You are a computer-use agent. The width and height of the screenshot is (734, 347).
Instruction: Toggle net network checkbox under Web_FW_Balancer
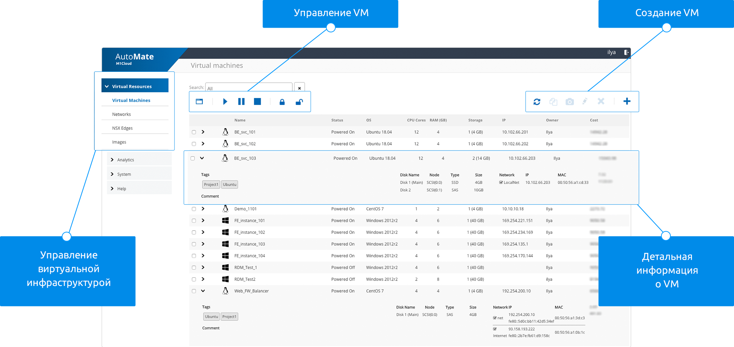click(495, 318)
